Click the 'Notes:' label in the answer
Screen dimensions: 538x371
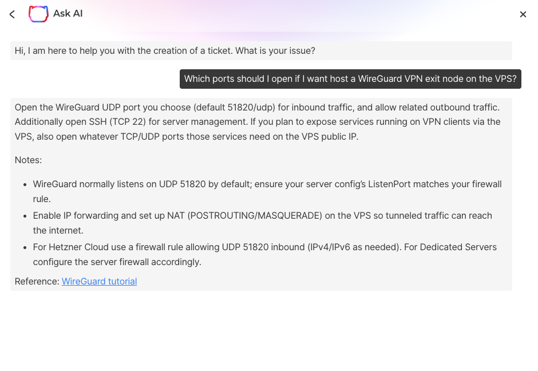pos(28,160)
